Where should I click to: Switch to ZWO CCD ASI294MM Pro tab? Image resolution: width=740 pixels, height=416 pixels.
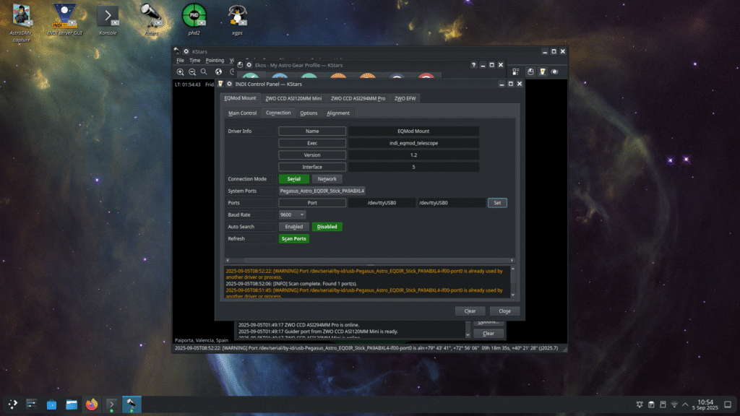[x=358, y=98]
